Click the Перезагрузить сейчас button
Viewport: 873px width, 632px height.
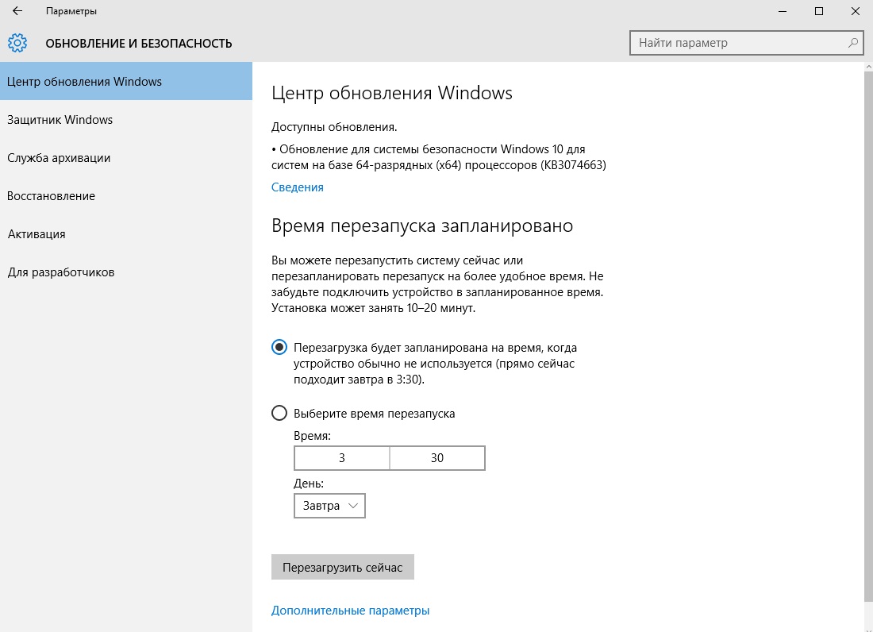[342, 567]
